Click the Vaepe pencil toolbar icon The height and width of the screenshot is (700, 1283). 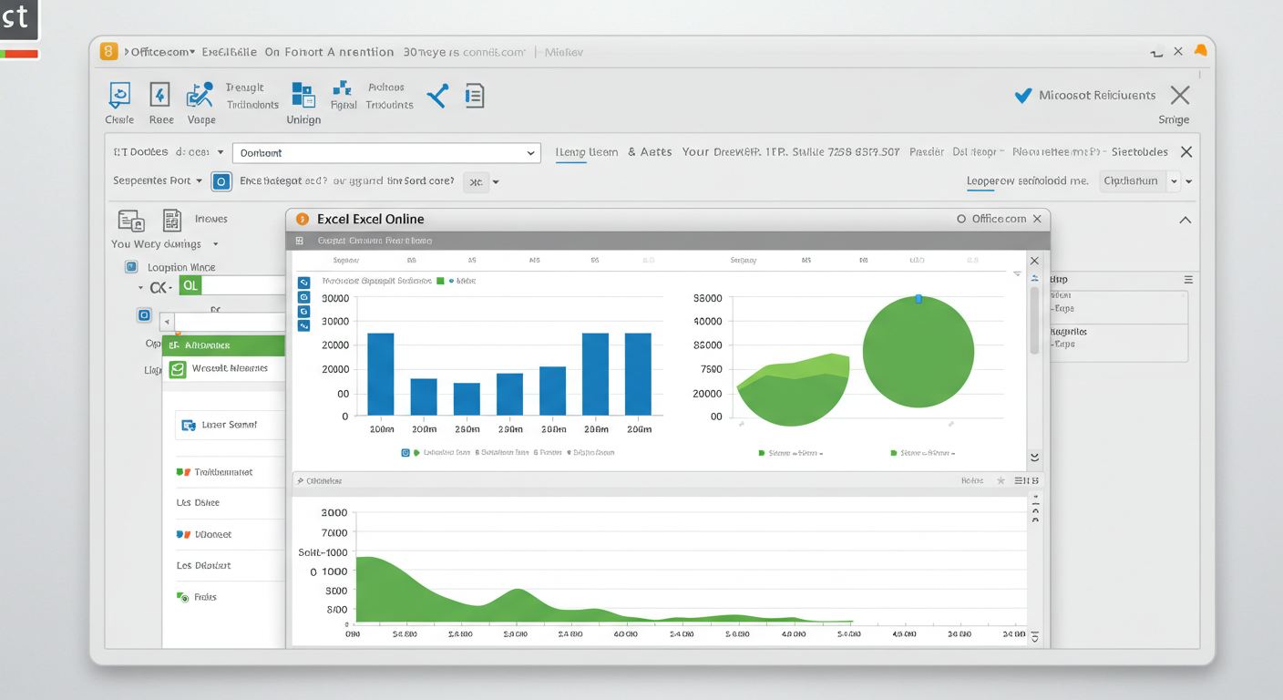[x=200, y=95]
